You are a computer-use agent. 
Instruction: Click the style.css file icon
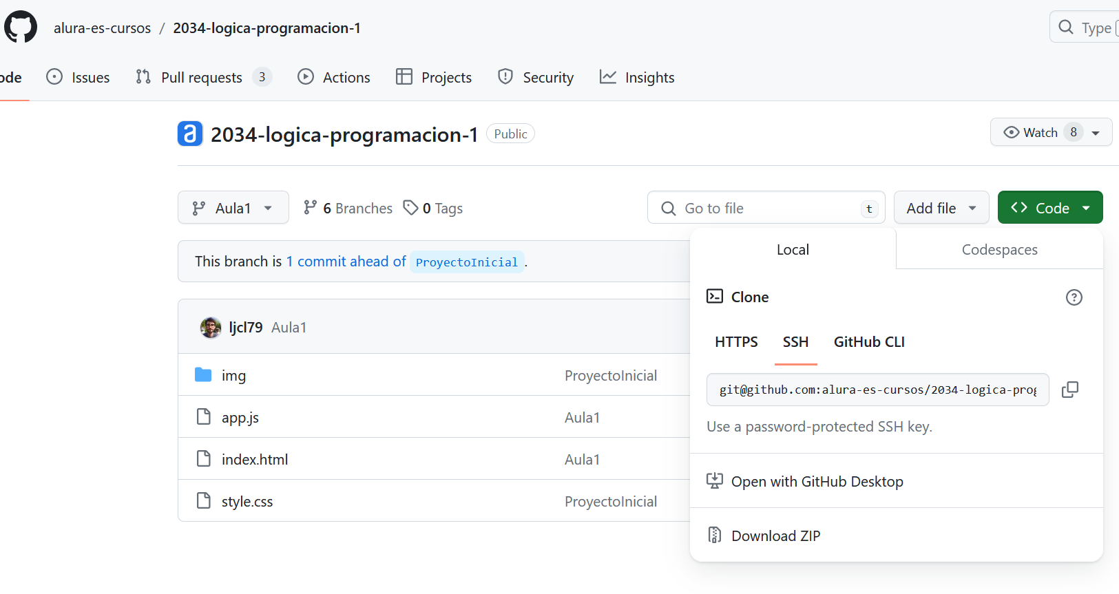pos(204,500)
